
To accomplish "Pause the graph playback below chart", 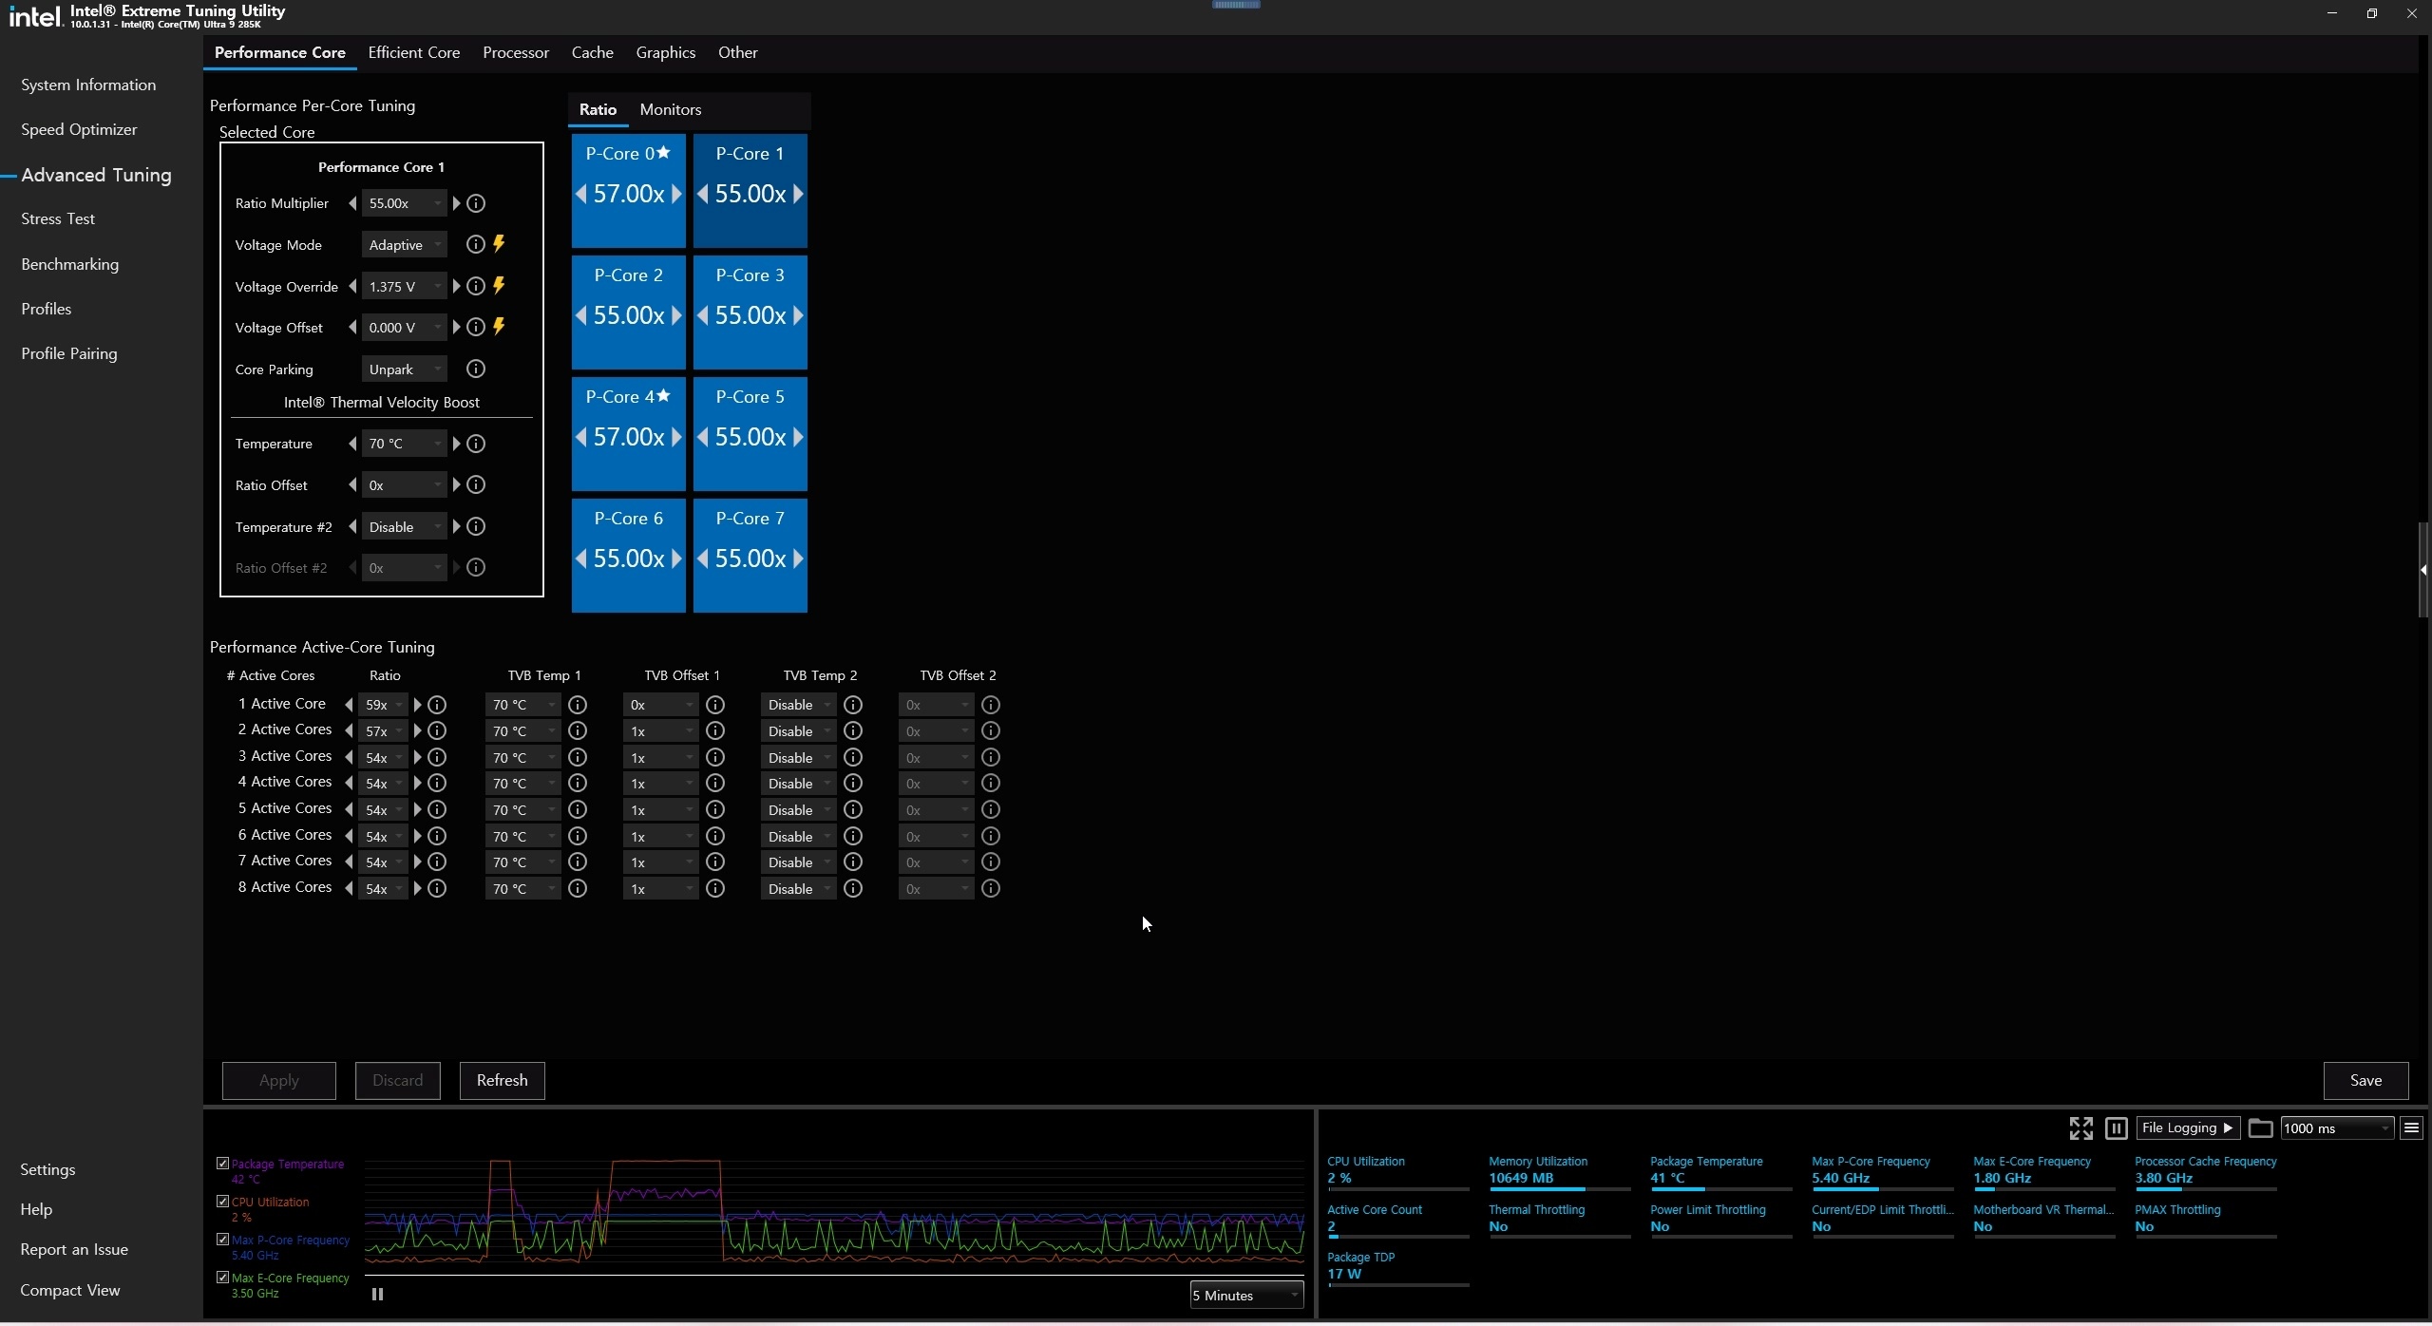I will pyautogui.click(x=377, y=1294).
